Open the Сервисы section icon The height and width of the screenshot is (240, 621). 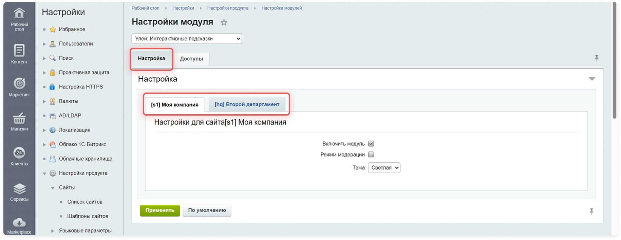[19, 189]
